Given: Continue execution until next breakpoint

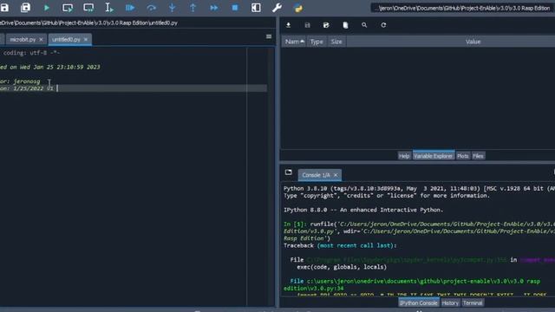Looking at the screenshot, I should tap(214, 8).
